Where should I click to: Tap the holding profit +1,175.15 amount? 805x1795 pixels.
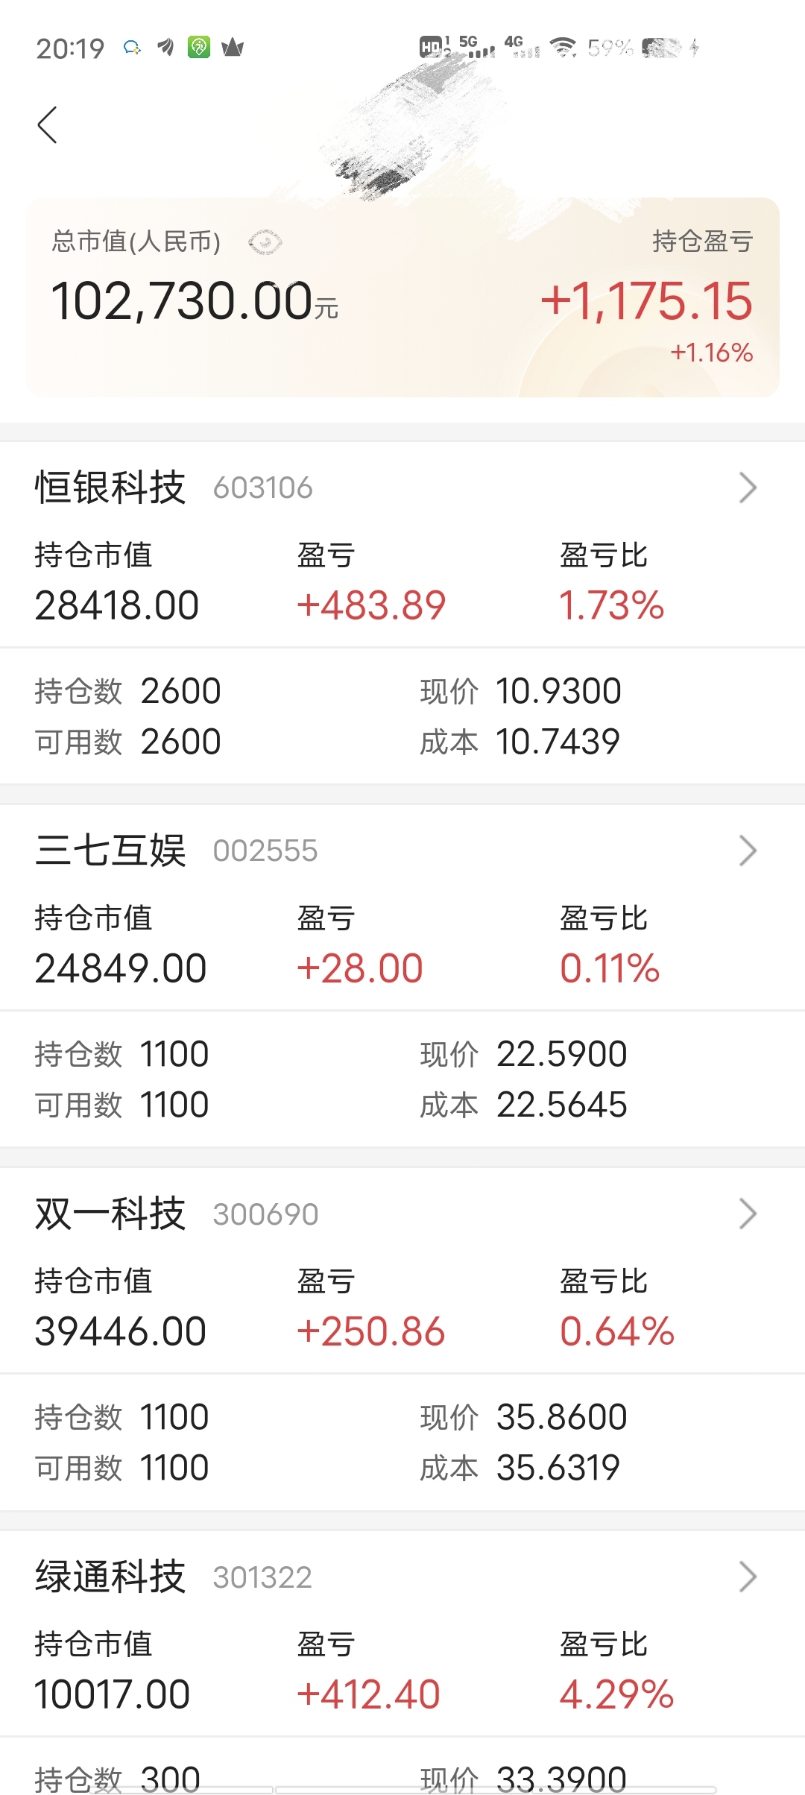(646, 301)
